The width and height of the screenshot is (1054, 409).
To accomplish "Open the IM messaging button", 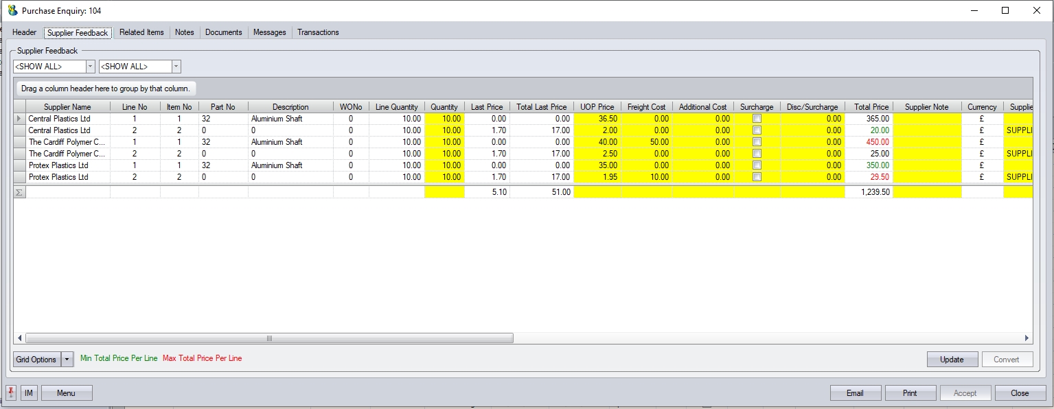I will (30, 393).
